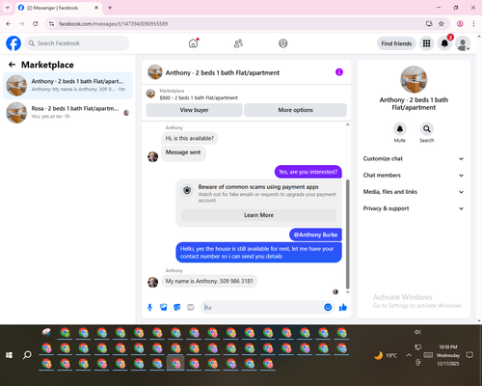Click the chat scrollbar up arrow
This screenshot has height=386, width=482.
(x=347, y=124)
